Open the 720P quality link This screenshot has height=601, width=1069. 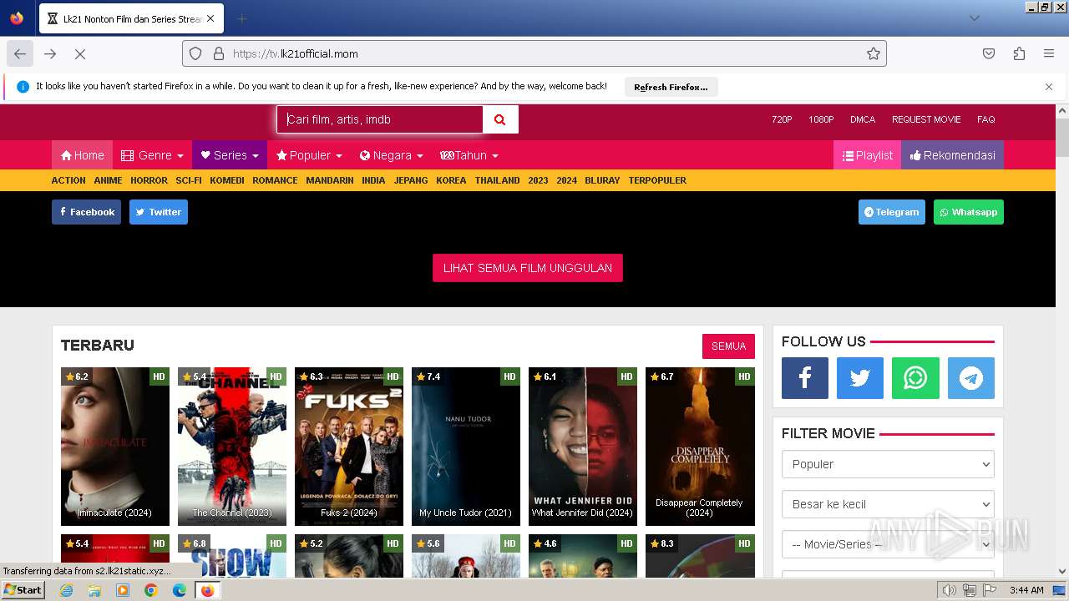pos(782,119)
